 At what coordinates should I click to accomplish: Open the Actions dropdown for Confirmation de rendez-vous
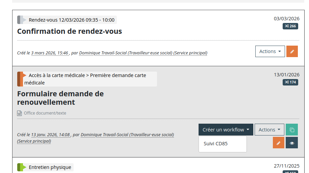(x=270, y=51)
